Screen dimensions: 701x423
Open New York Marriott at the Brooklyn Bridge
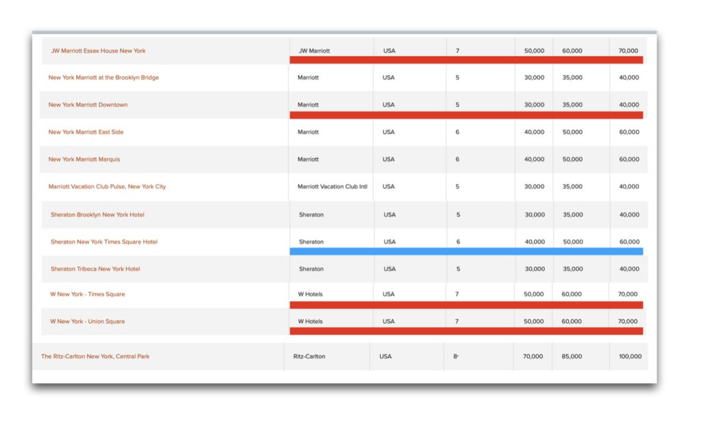coord(103,77)
